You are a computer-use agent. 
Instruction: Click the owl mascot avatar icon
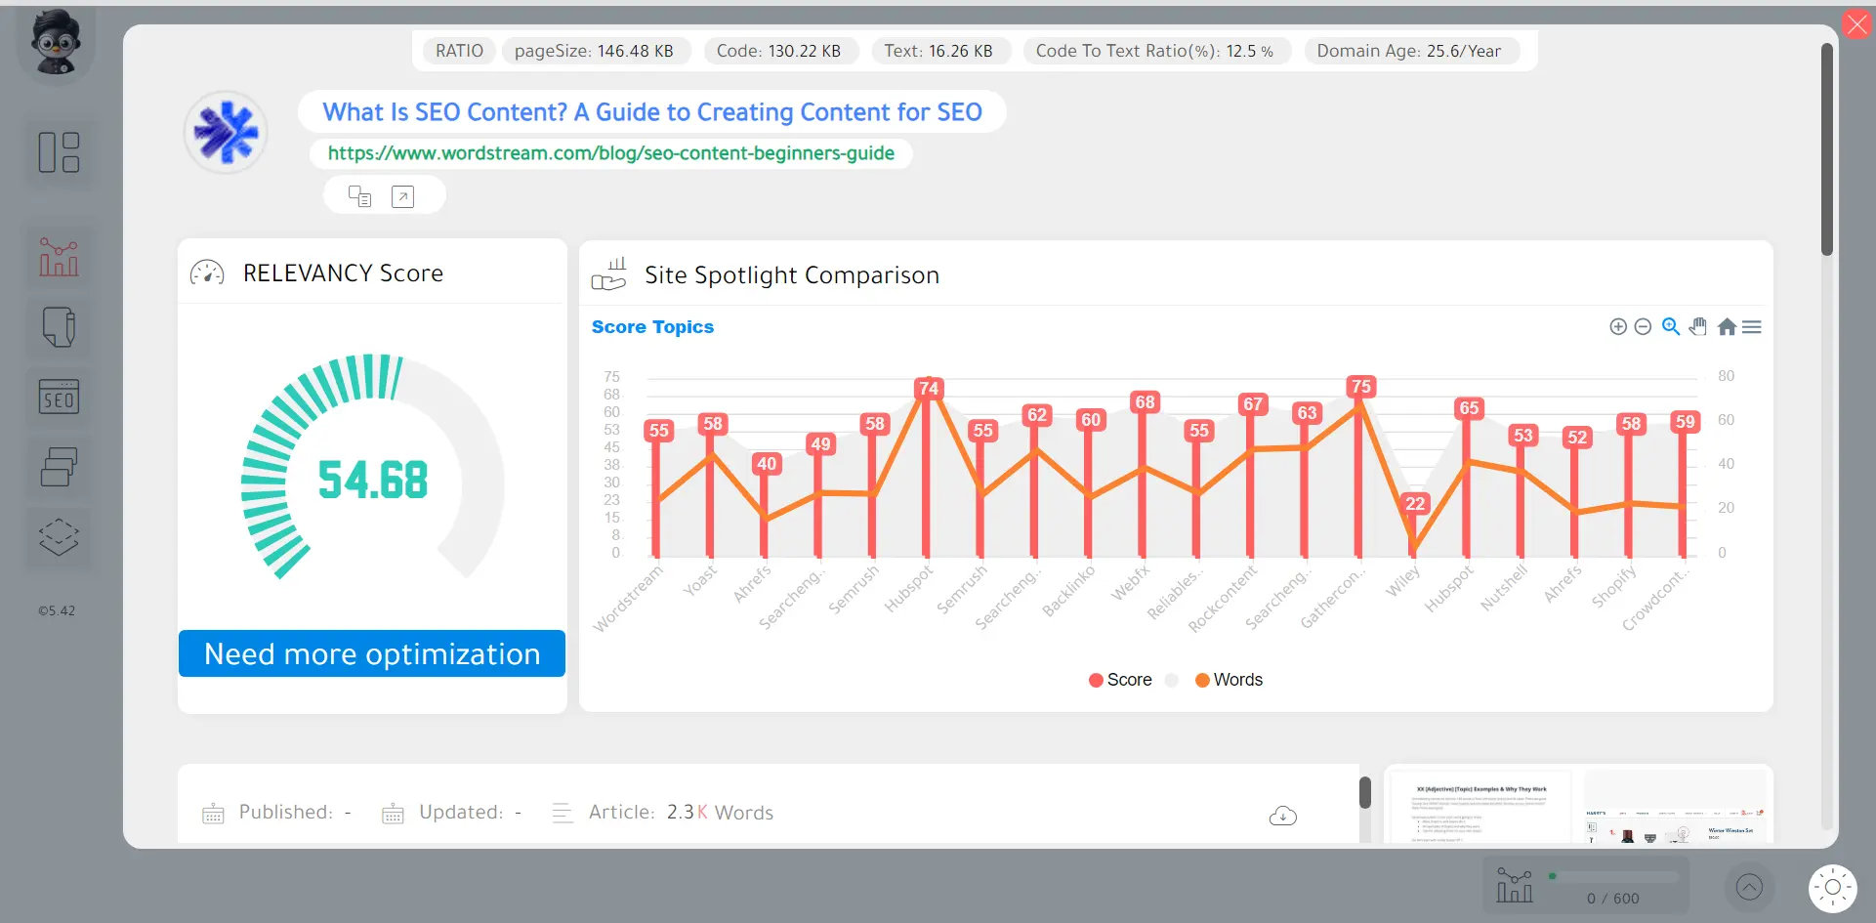click(56, 43)
